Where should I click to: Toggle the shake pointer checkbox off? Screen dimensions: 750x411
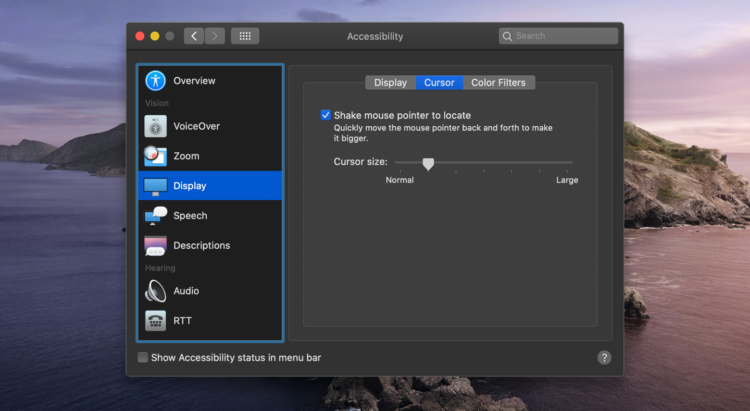click(x=325, y=115)
